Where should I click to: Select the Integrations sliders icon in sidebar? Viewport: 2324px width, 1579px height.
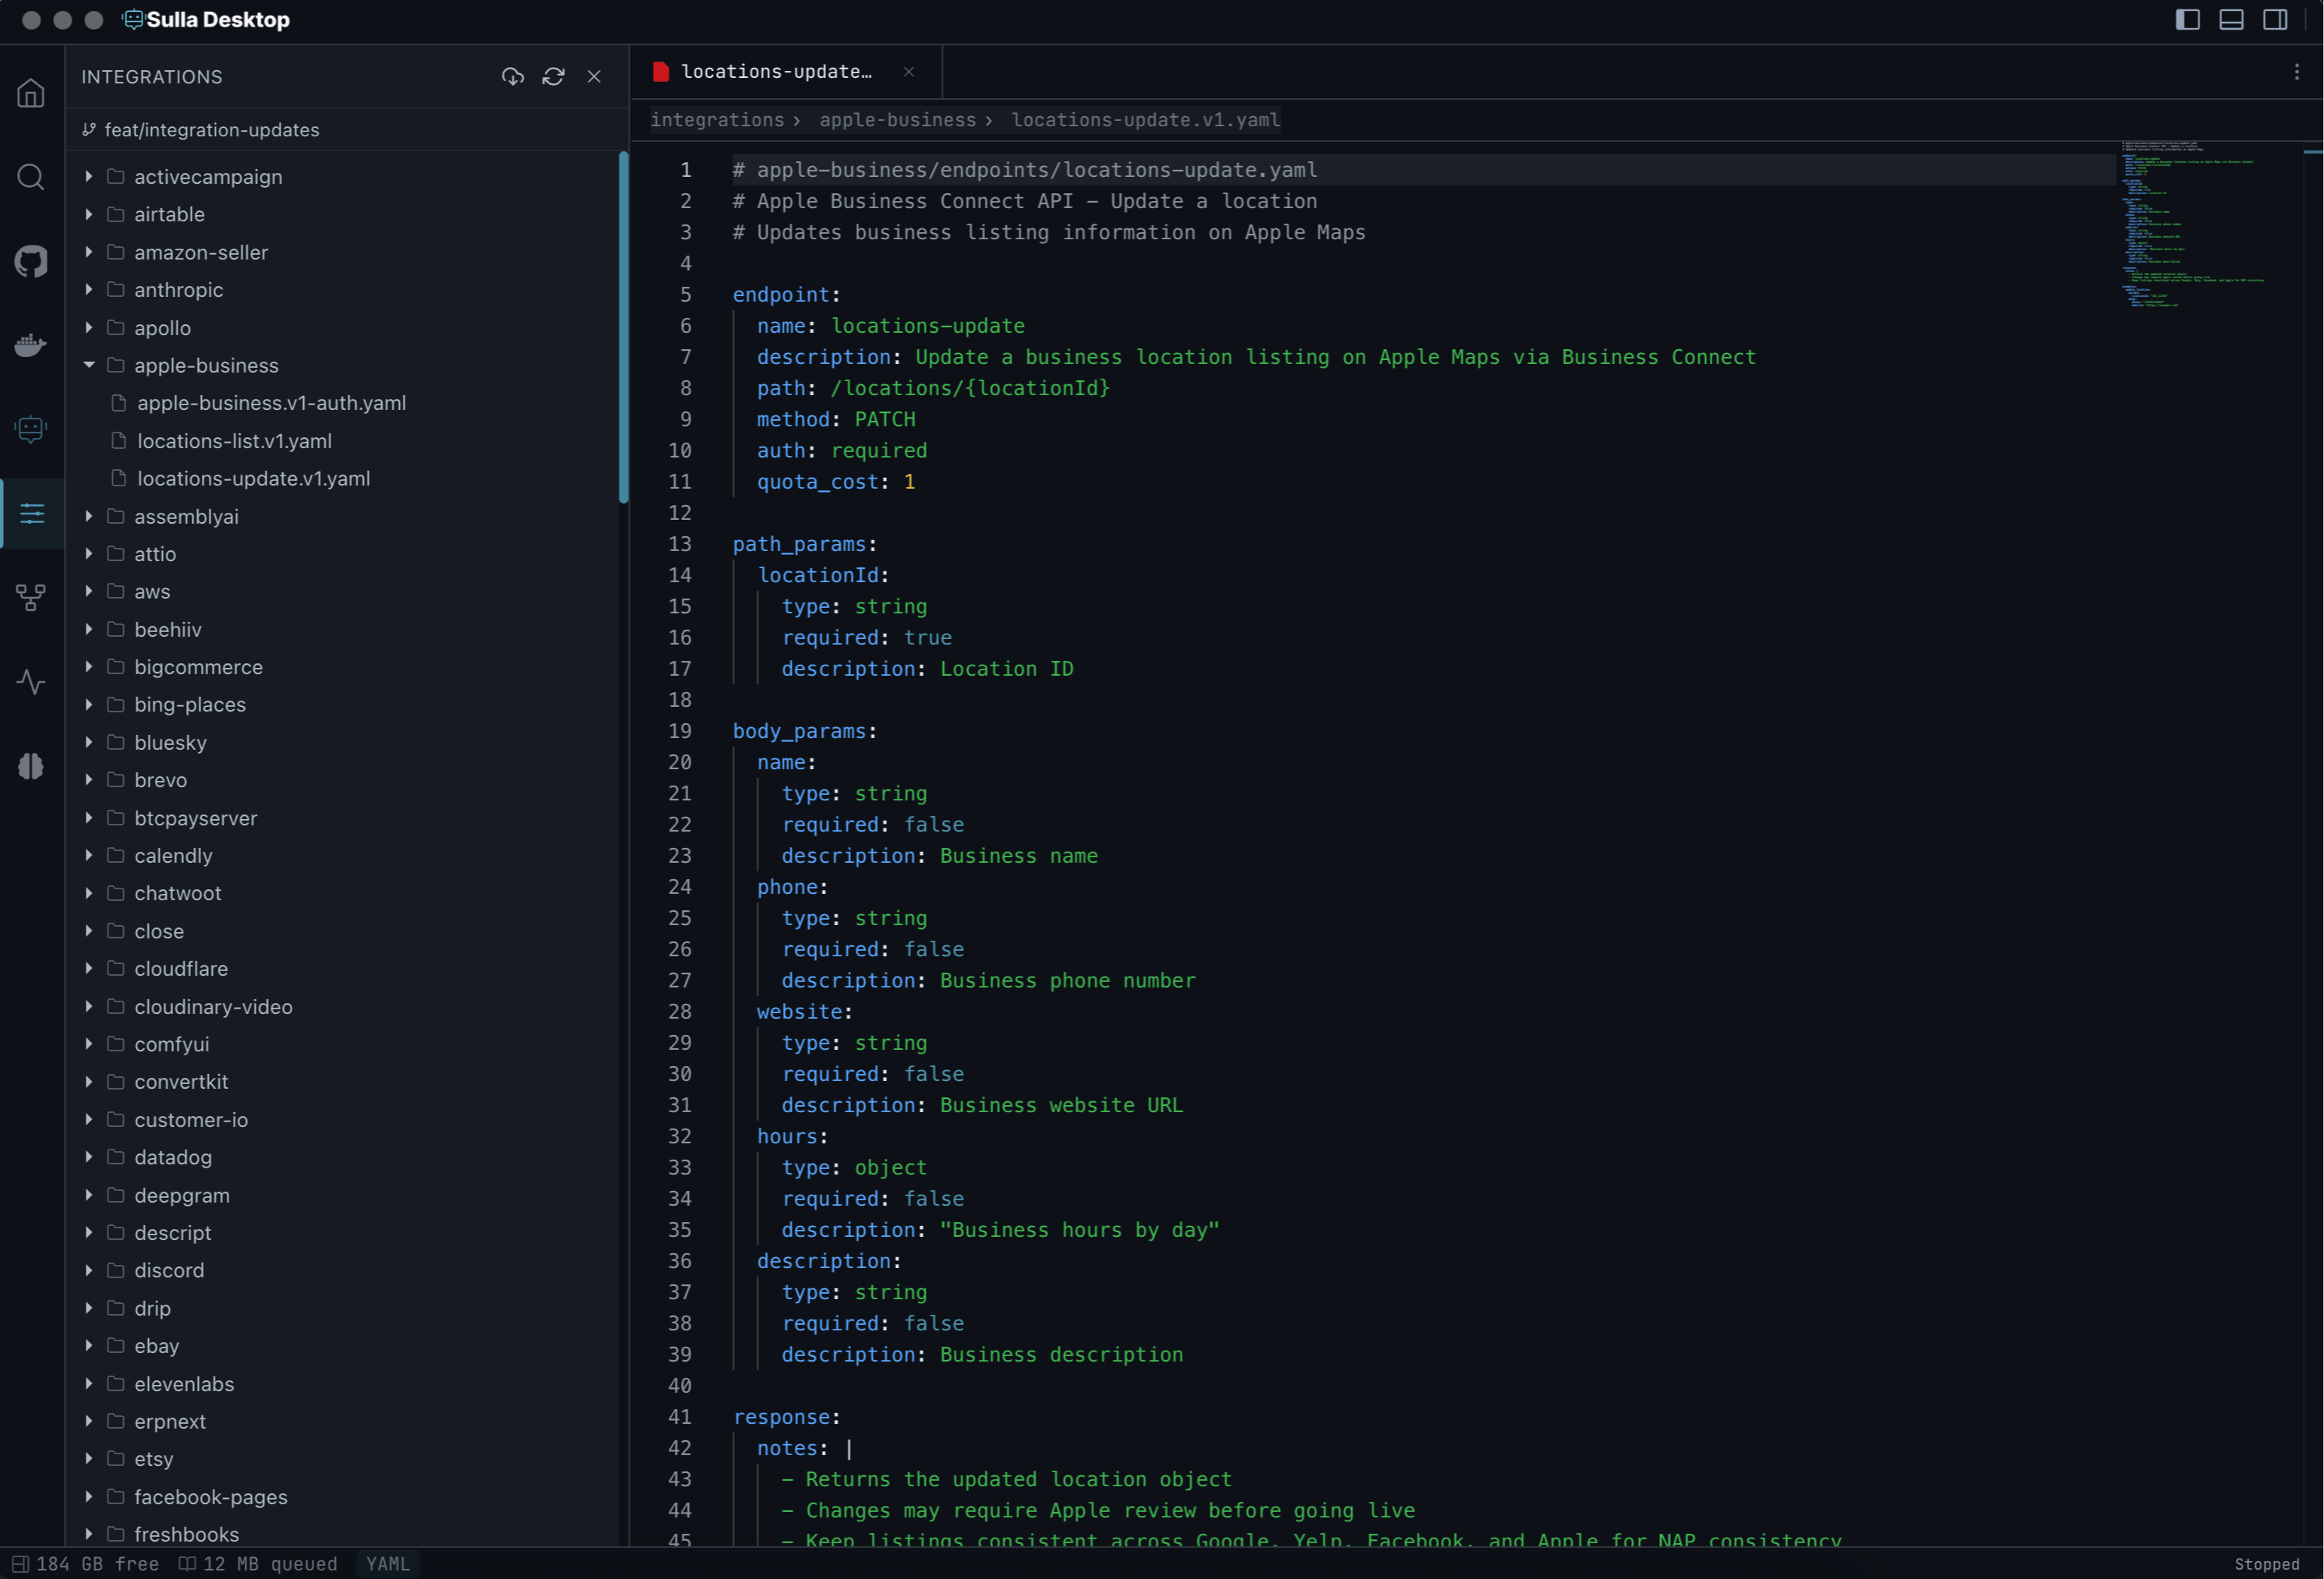click(31, 513)
